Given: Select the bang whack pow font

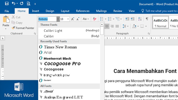Looking at the screenshot, I should coord(69,75).
